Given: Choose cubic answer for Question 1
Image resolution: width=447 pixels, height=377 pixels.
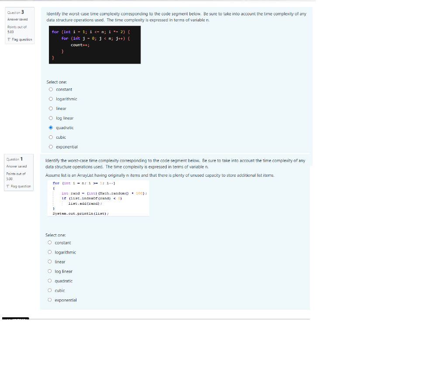Looking at the screenshot, I should pyautogui.click(x=50, y=291).
